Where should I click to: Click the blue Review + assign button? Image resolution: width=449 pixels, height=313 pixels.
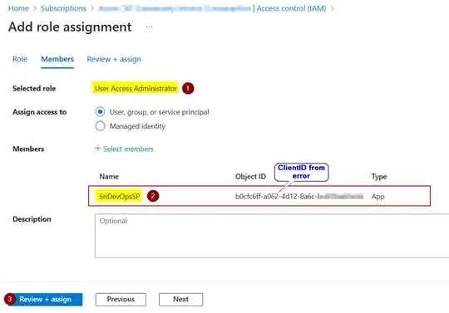tap(45, 299)
